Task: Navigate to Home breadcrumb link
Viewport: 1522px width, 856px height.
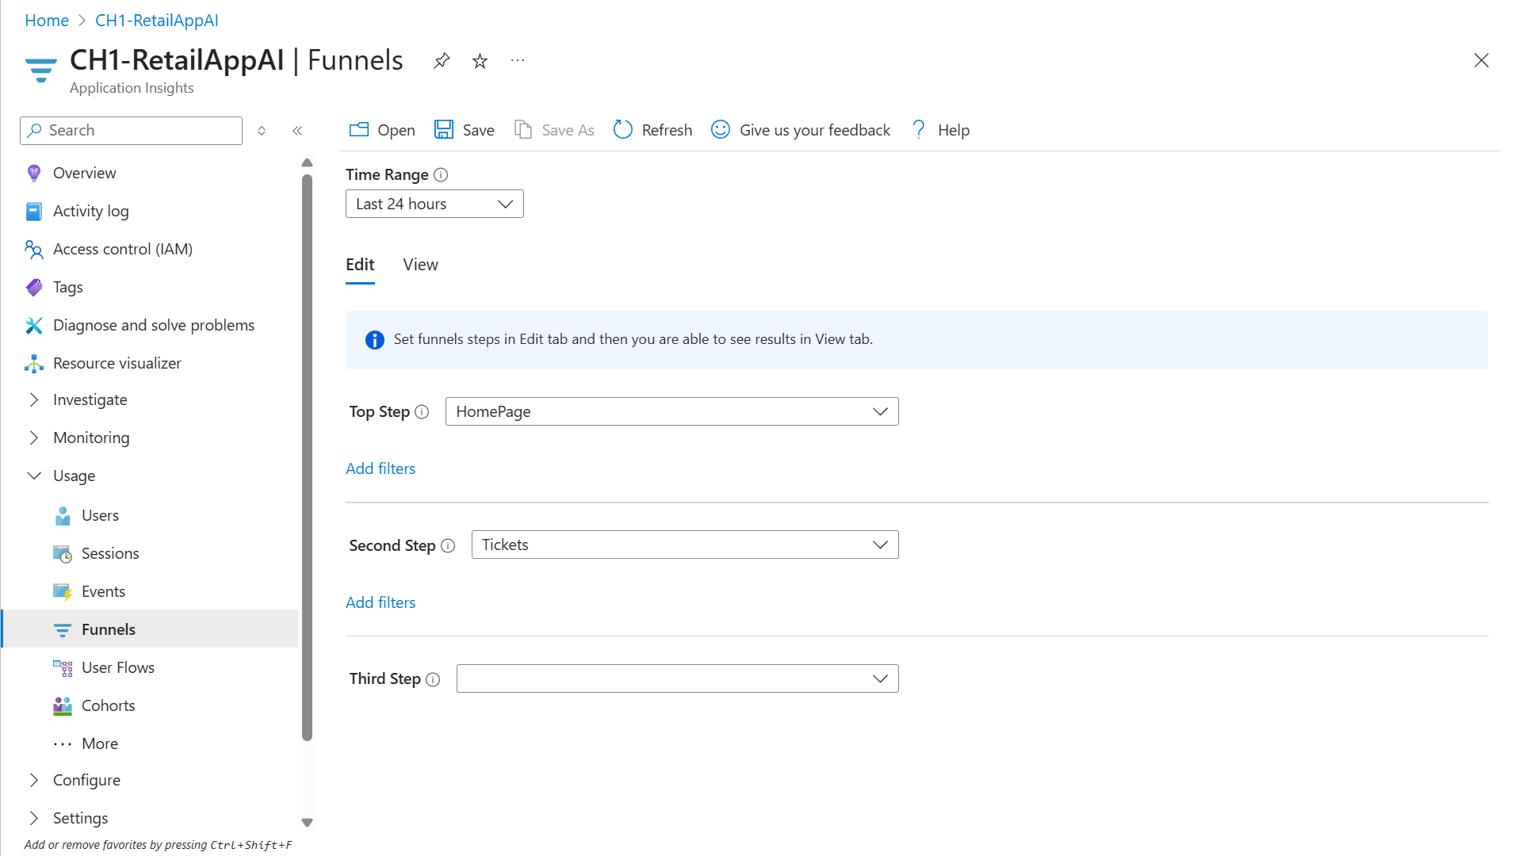Action: point(47,21)
